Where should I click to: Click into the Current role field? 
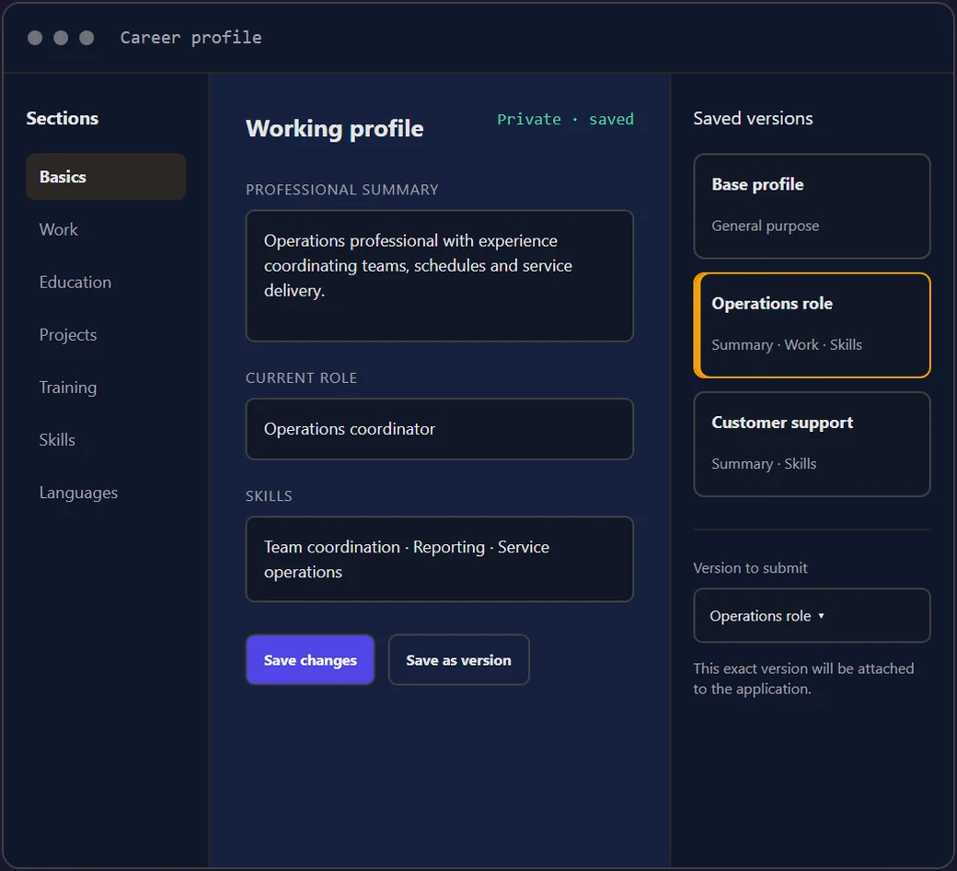point(440,429)
